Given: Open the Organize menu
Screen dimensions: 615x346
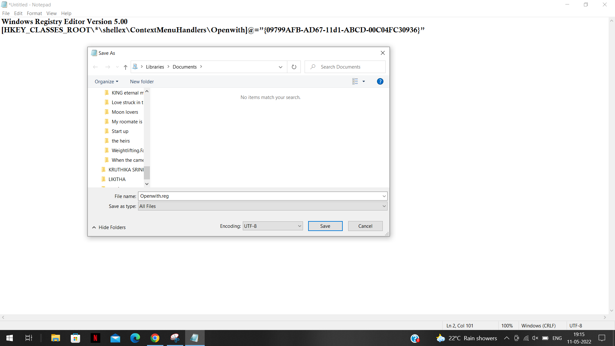Looking at the screenshot, I should pyautogui.click(x=106, y=81).
